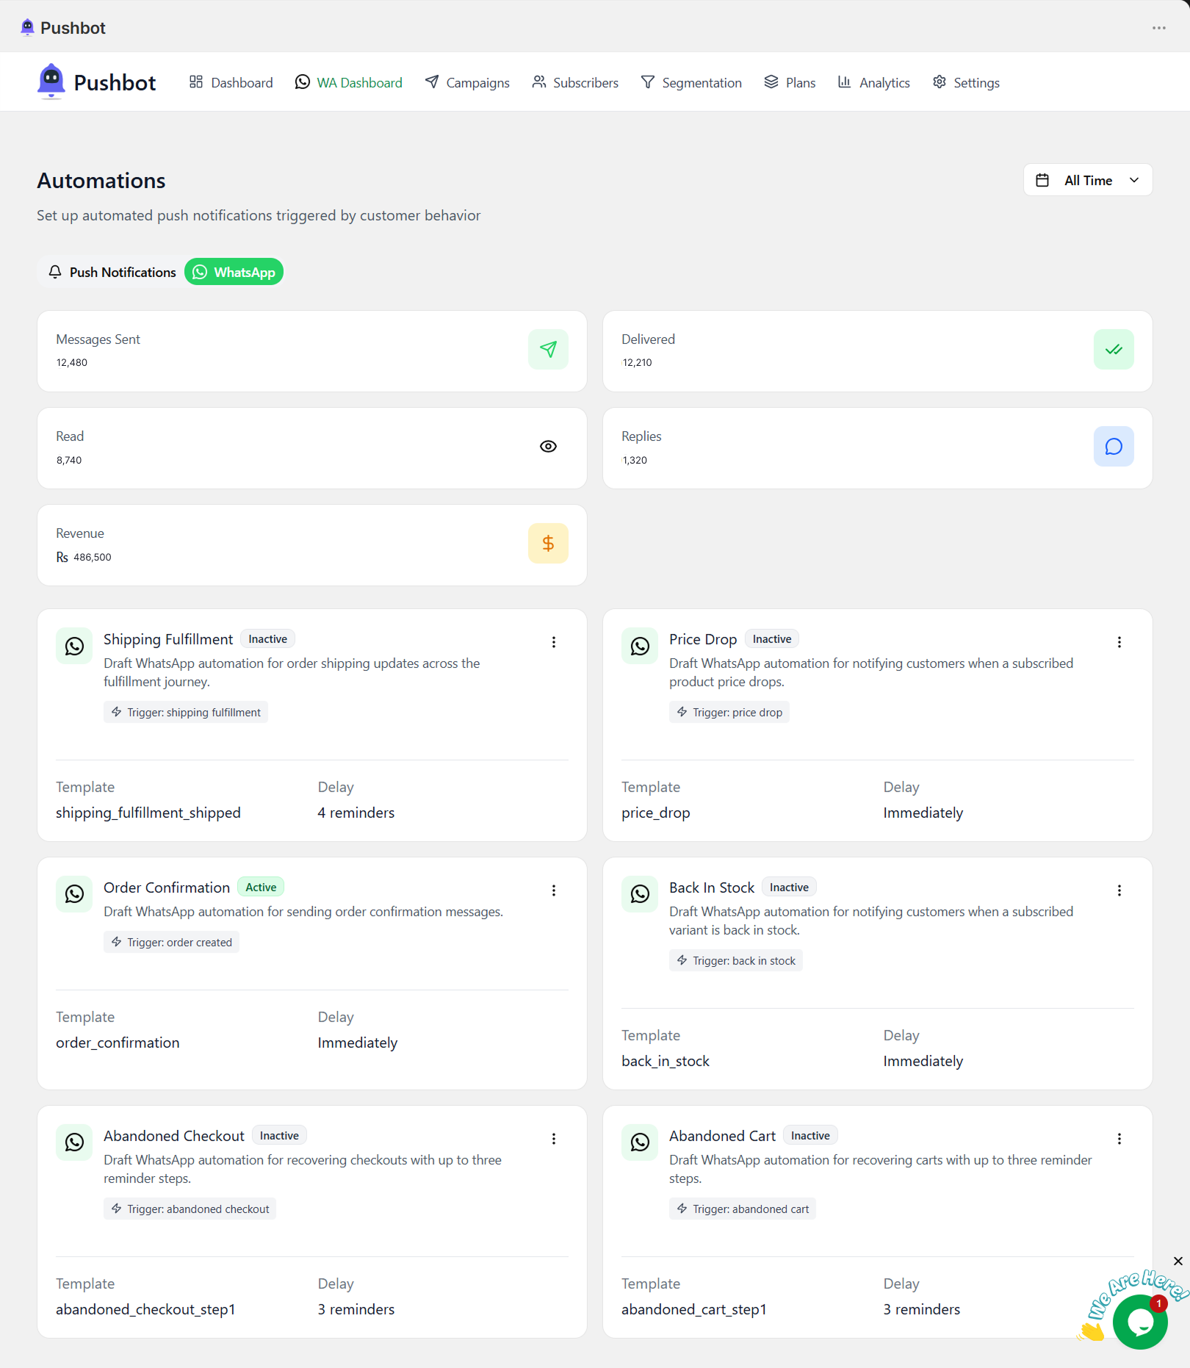This screenshot has width=1190, height=1368.
Task: Click the Revenue dollar icon
Action: (548, 544)
